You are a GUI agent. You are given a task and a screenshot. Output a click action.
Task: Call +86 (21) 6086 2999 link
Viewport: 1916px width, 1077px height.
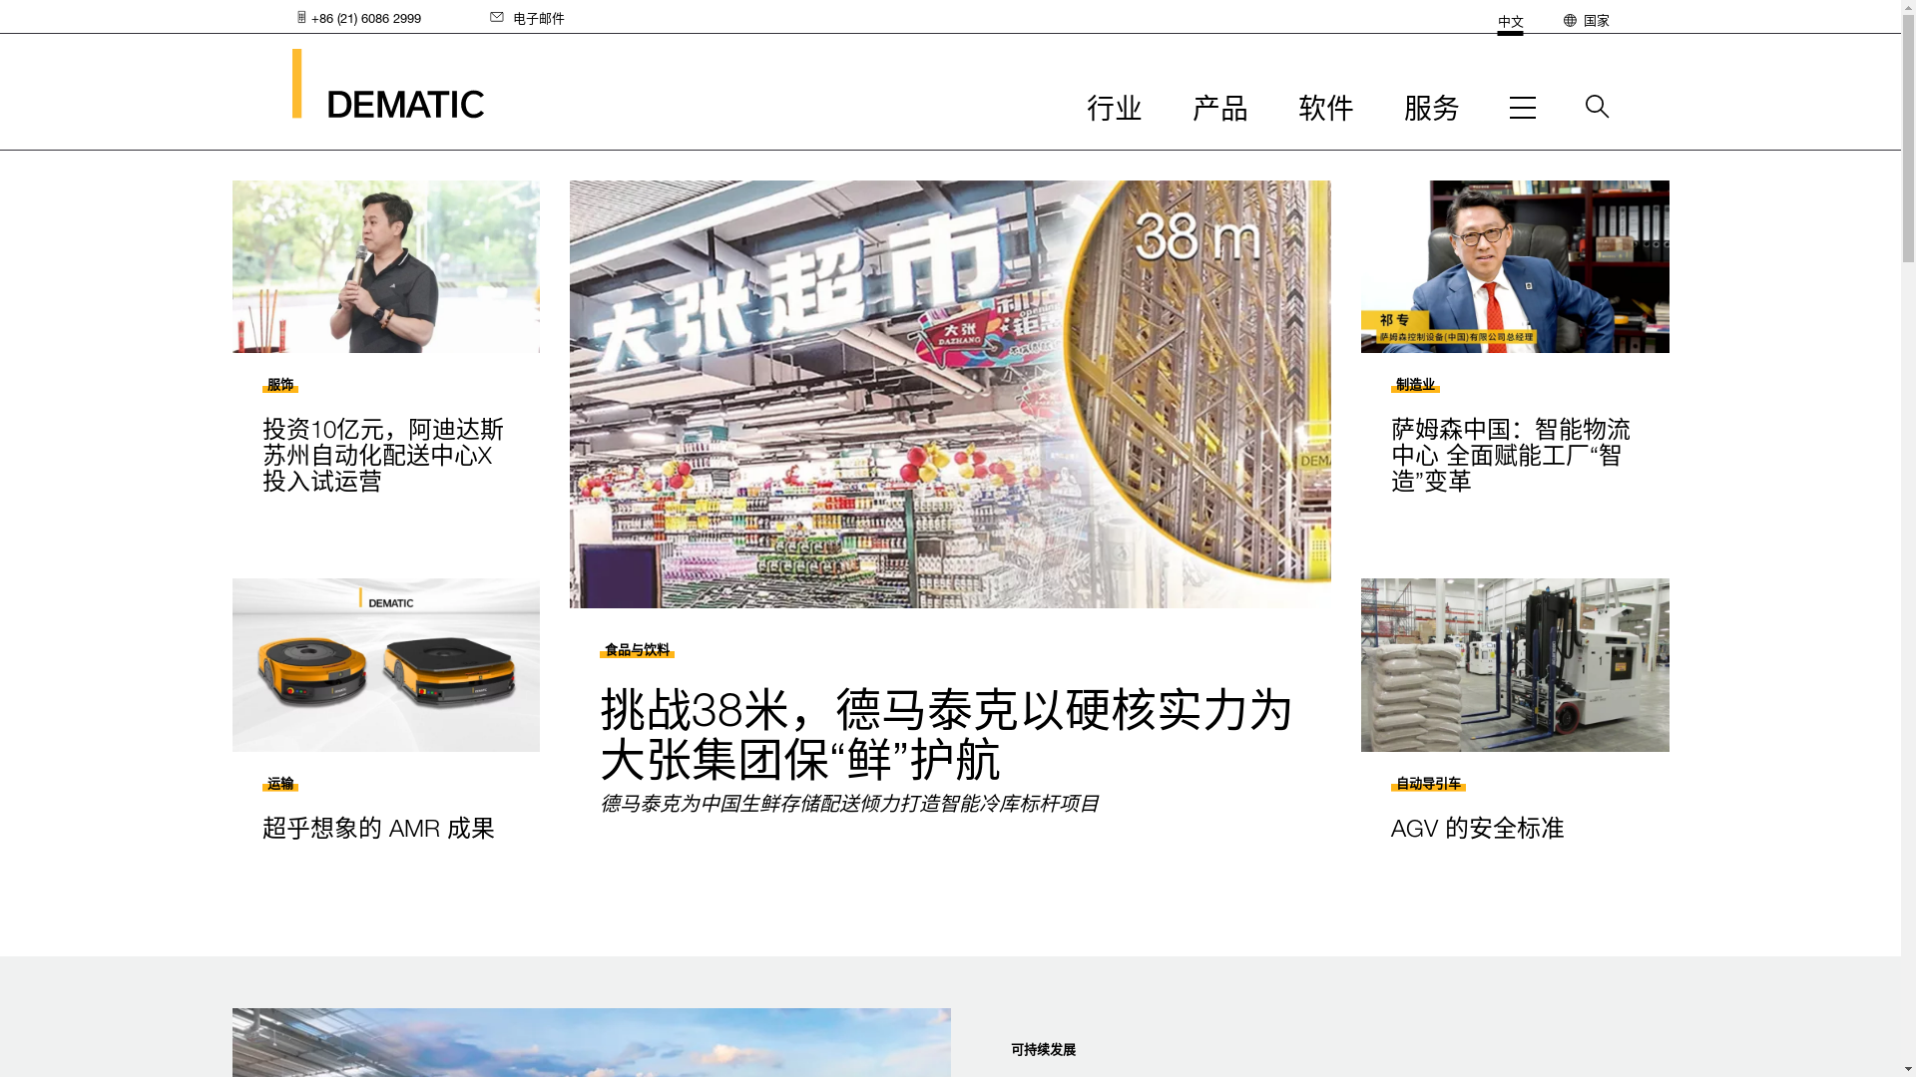coord(365,18)
